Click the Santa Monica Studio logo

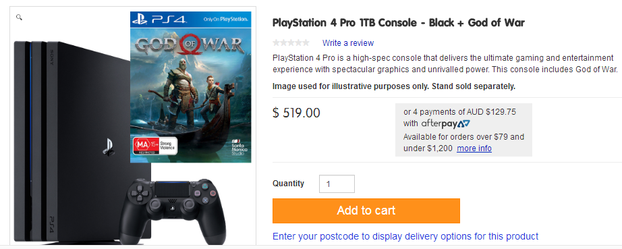pyautogui.click(x=239, y=146)
